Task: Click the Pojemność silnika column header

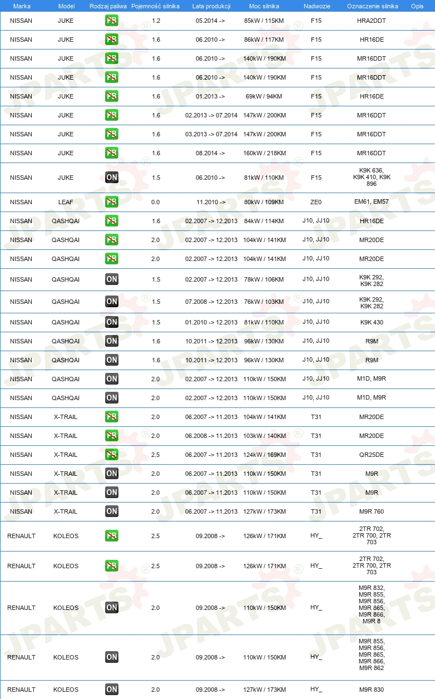Action: pos(155,6)
